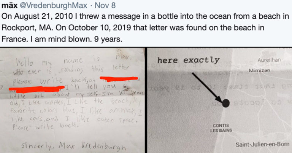Click the lower red redaction mark before 'I'll tell you'
This screenshot has width=292, height=153.
coord(36,89)
